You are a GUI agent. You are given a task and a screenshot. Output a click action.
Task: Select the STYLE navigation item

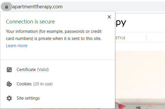pos(120,38)
